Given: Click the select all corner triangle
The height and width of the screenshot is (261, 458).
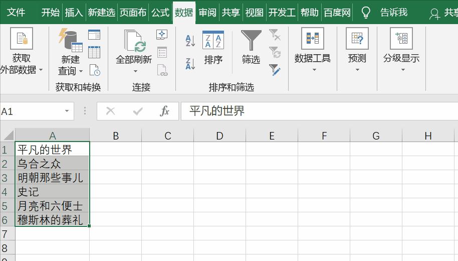Looking at the screenshot, I should tap(8, 136).
